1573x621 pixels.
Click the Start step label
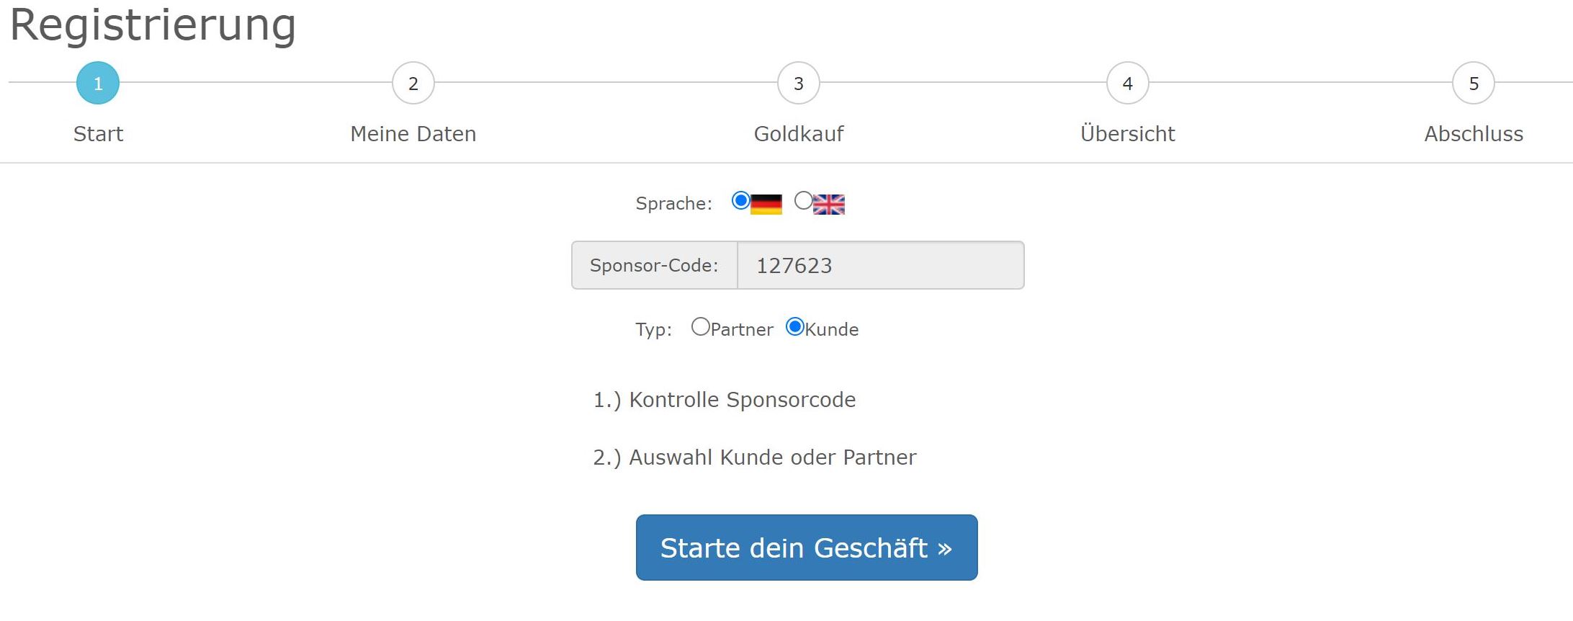point(98,134)
